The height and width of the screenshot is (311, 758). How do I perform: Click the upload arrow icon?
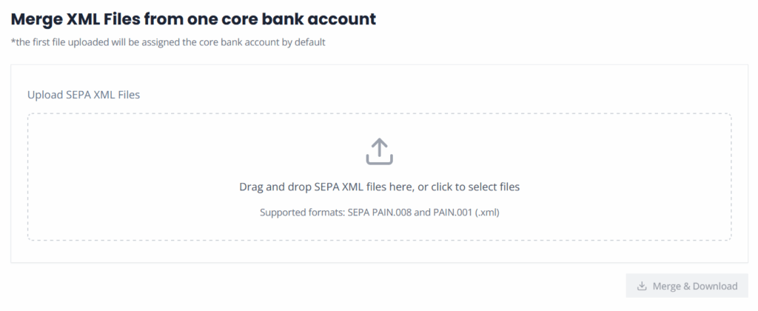tap(379, 151)
